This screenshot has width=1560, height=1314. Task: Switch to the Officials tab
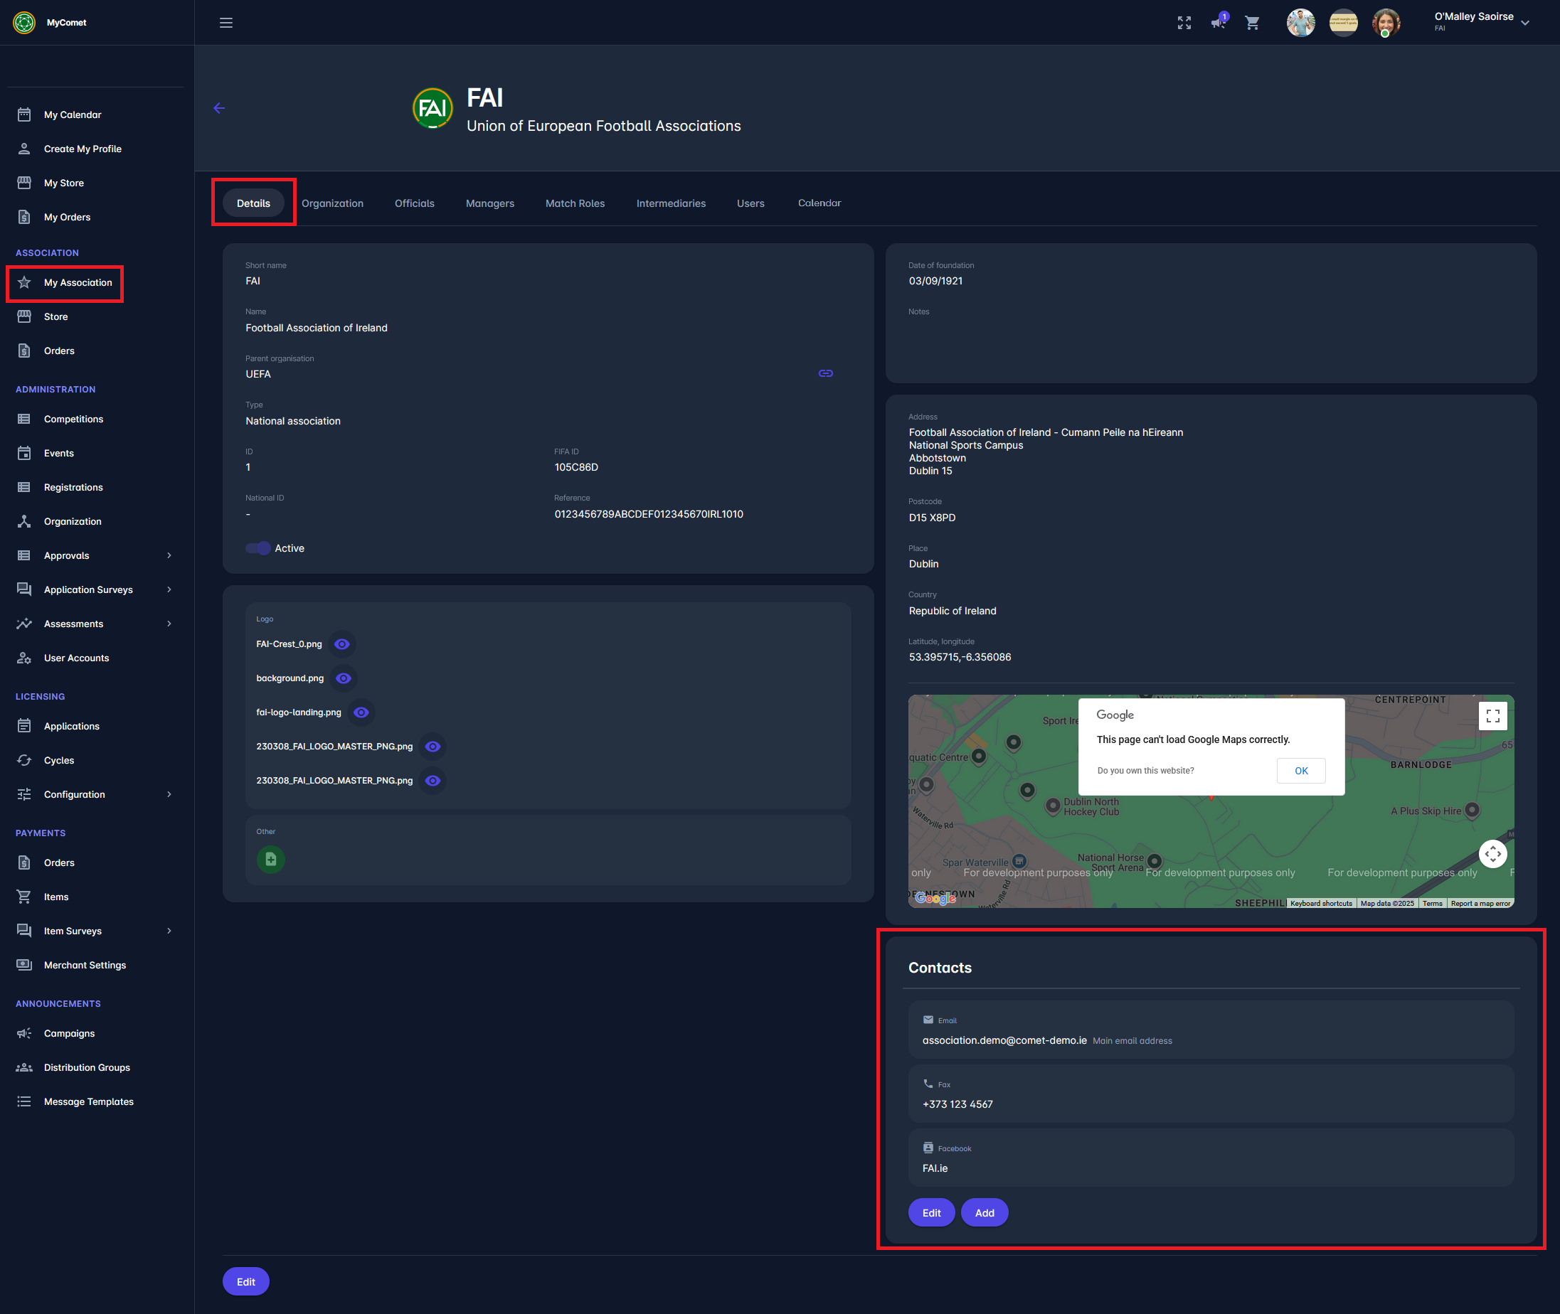[x=415, y=203]
